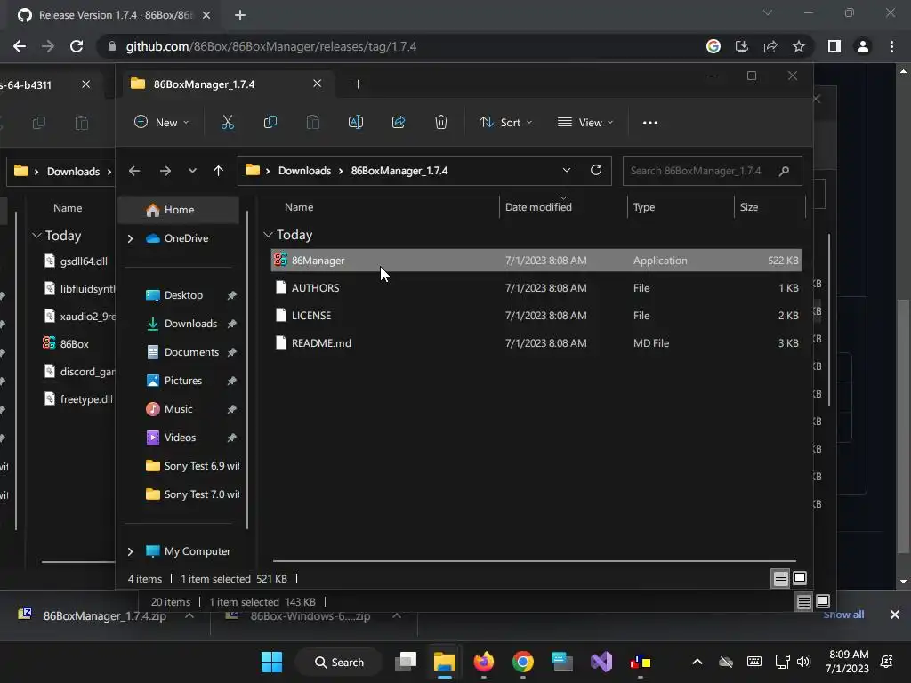Screen dimensions: 911x683
Task: Click Show all downloads link
Action: tap(843, 615)
